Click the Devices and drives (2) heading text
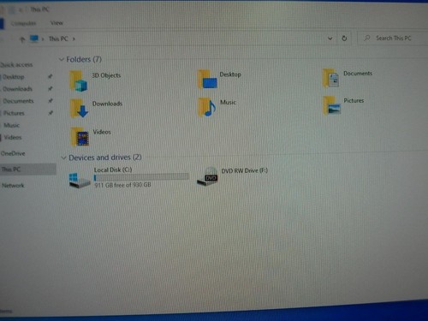The width and height of the screenshot is (428, 321). coord(105,158)
